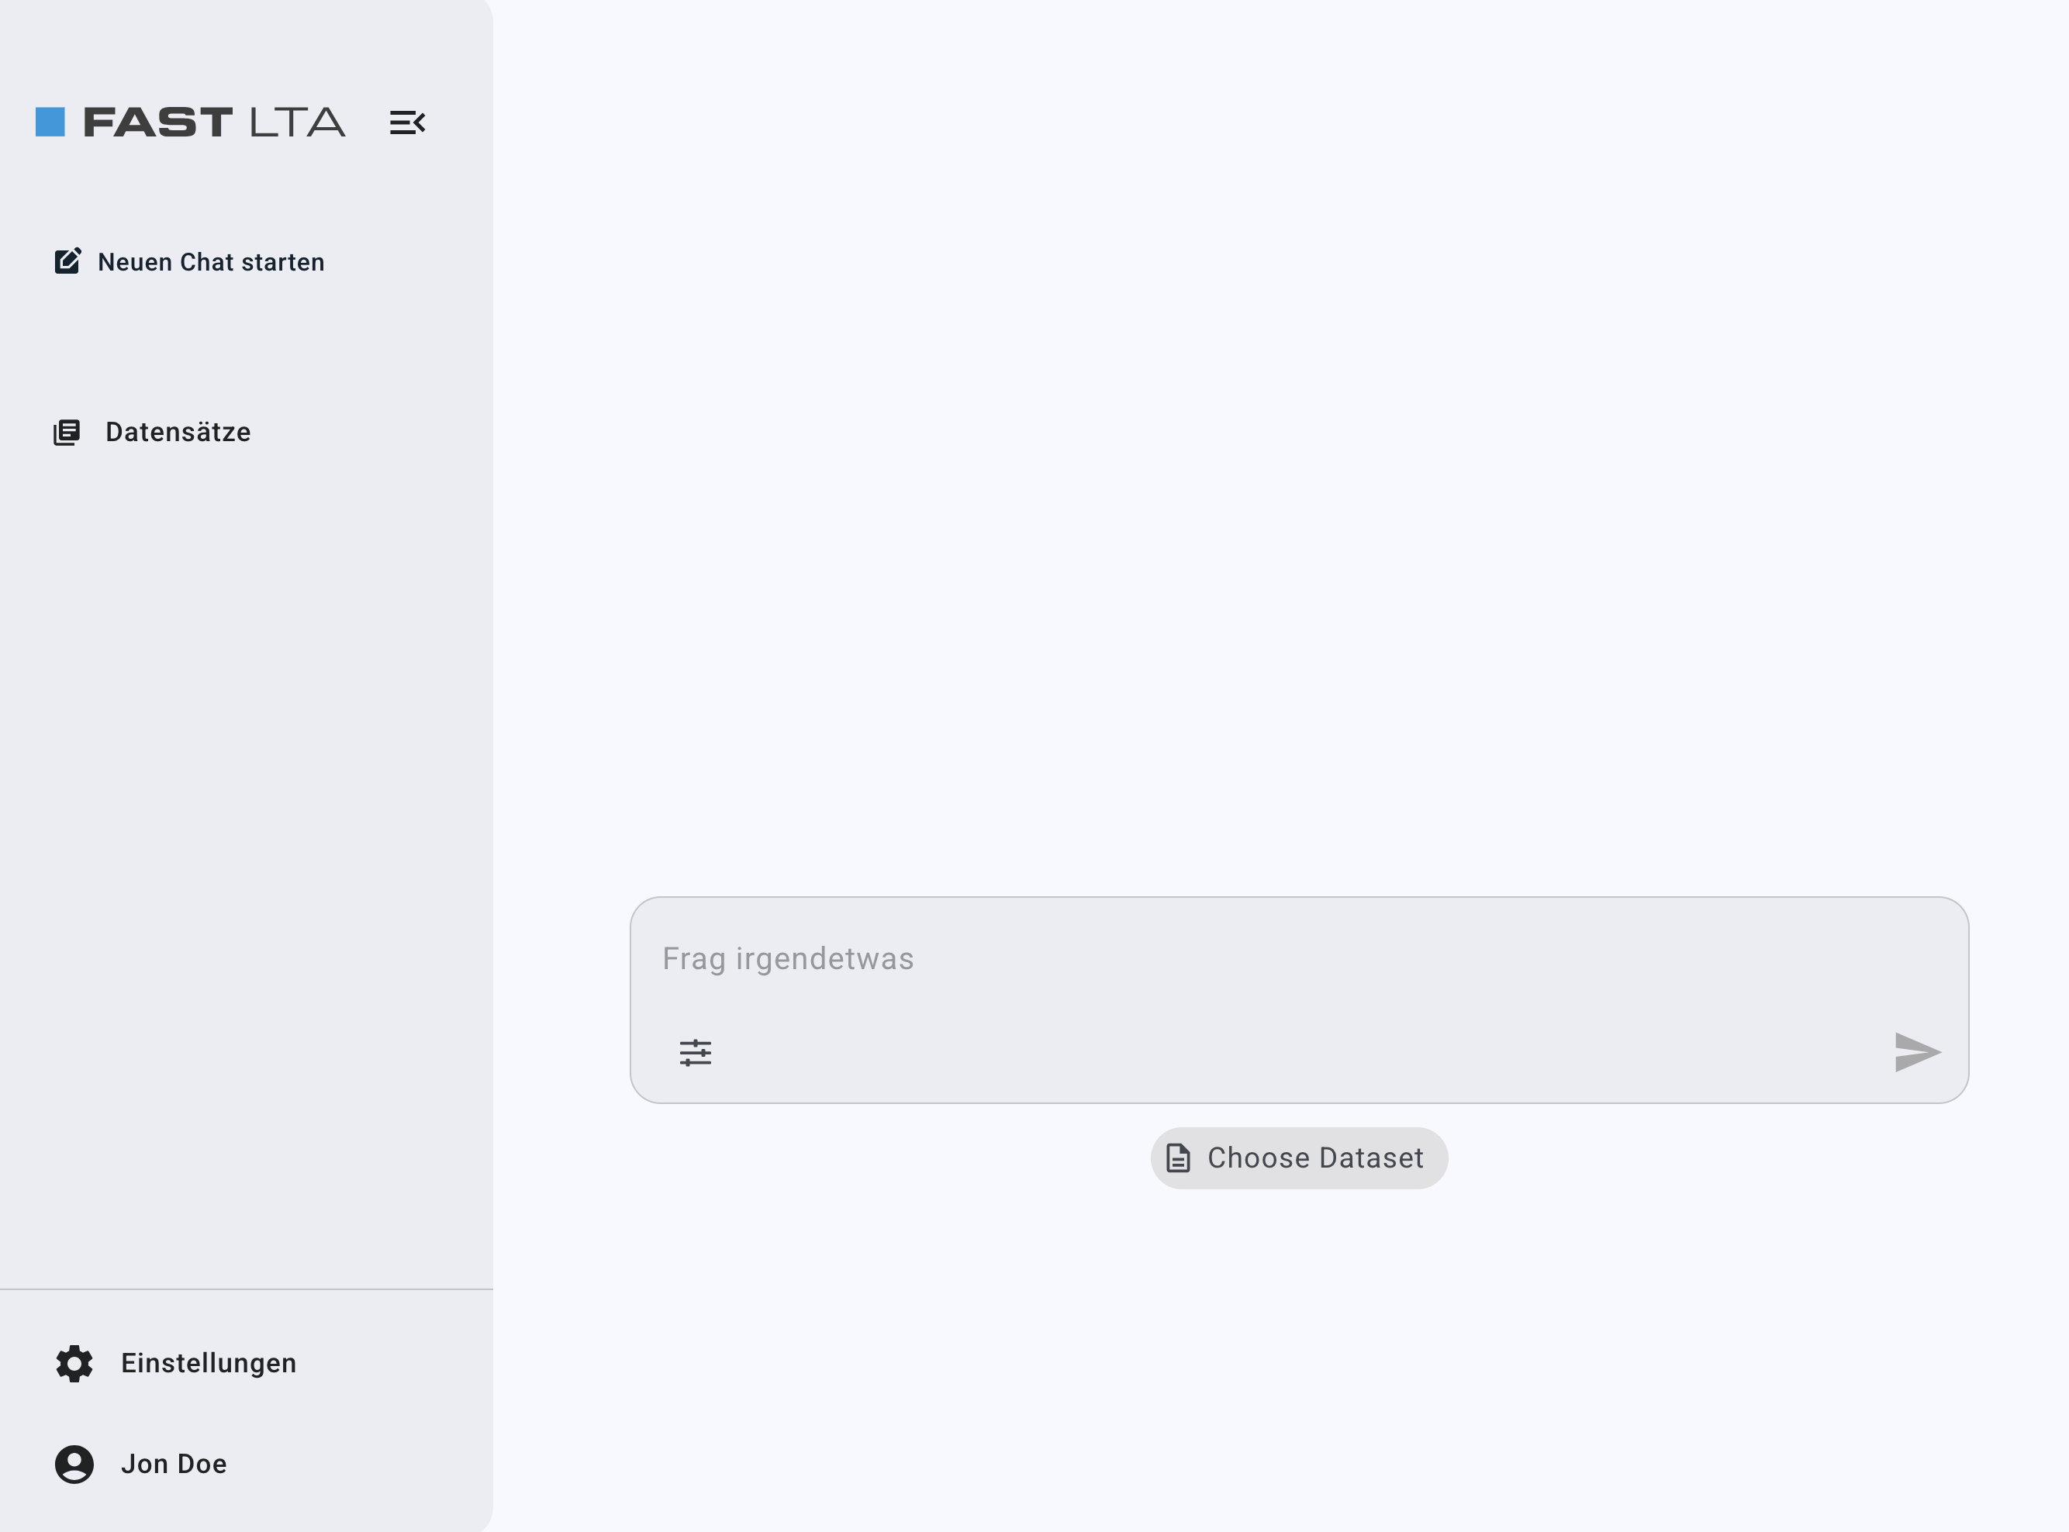Click the pencil icon for new chat
The image size is (2069, 1532).
(67, 261)
